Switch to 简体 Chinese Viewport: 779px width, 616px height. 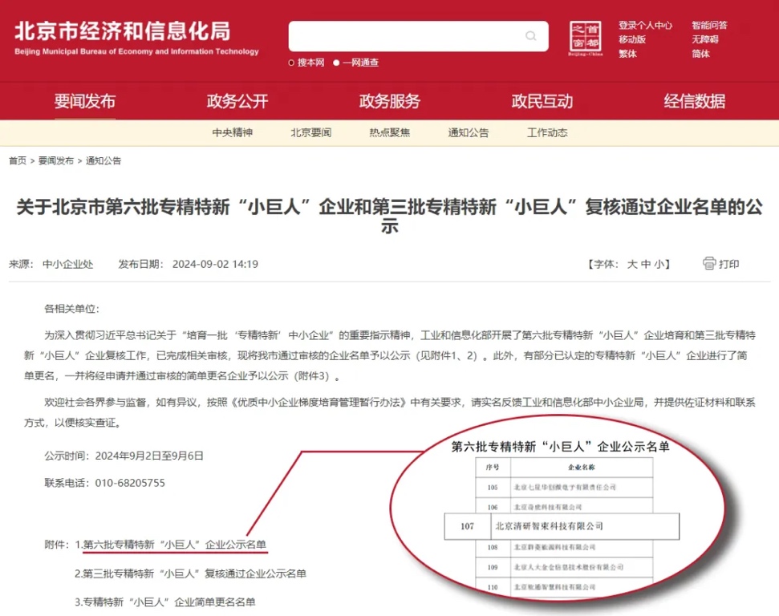pos(701,54)
